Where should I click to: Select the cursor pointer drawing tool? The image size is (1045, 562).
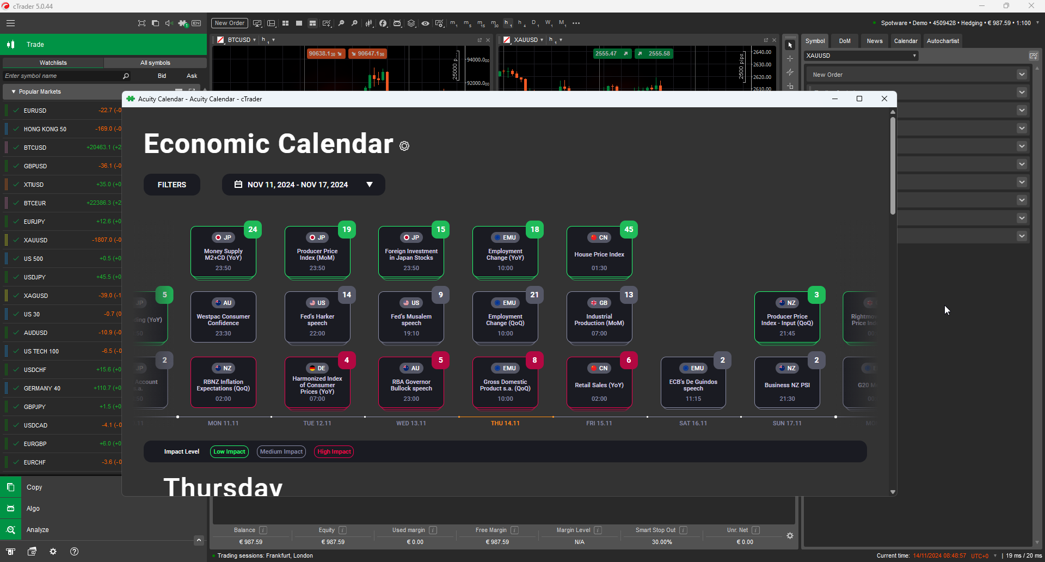(790, 45)
